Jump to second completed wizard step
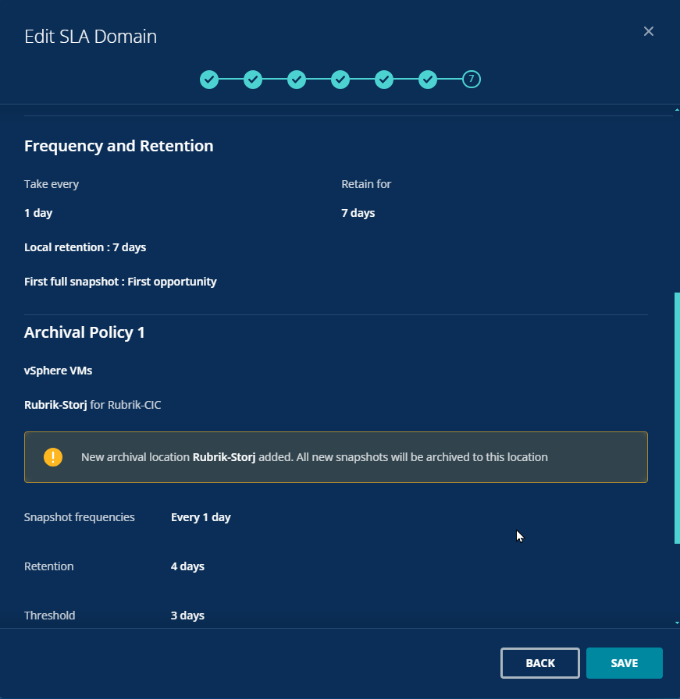This screenshot has width=680, height=699. pyautogui.click(x=252, y=80)
